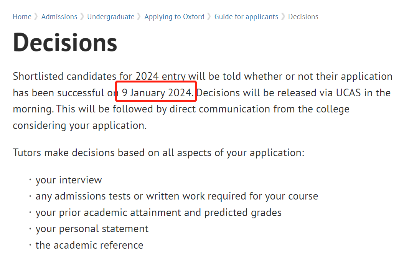Click the chevron after Guide for applicants
The width and height of the screenshot is (404, 259).
[283, 17]
